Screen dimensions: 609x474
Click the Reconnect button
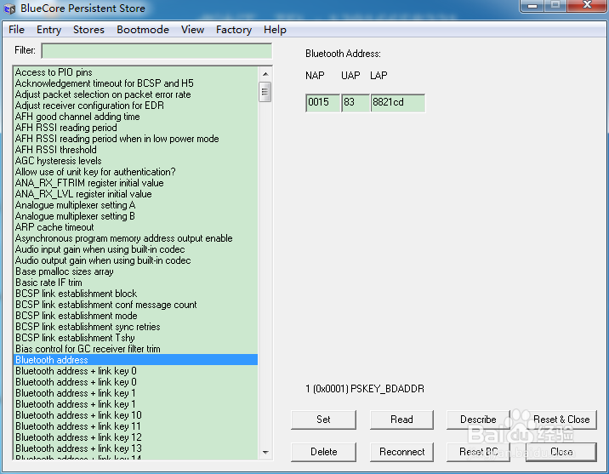401,452
